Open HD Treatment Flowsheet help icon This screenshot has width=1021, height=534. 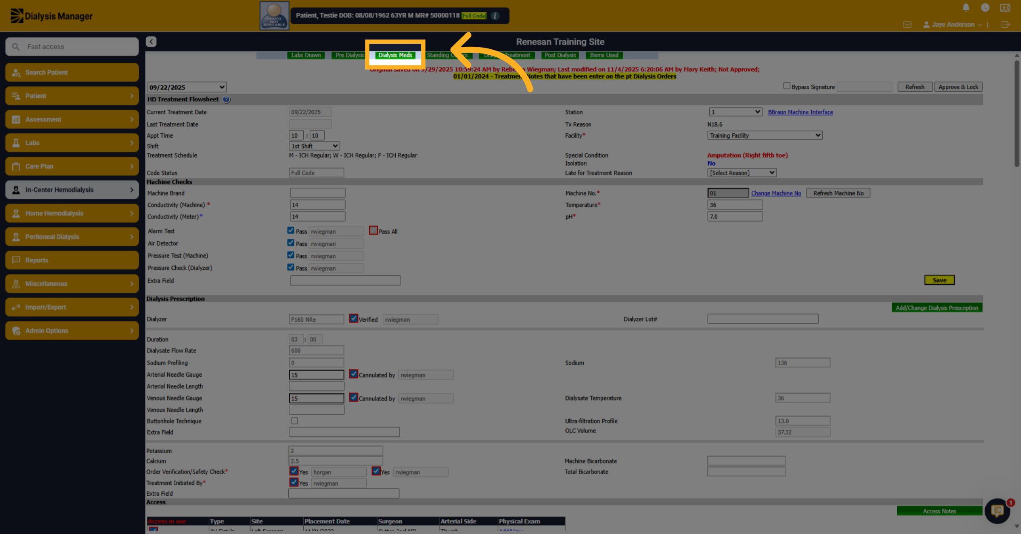tap(227, 99)
